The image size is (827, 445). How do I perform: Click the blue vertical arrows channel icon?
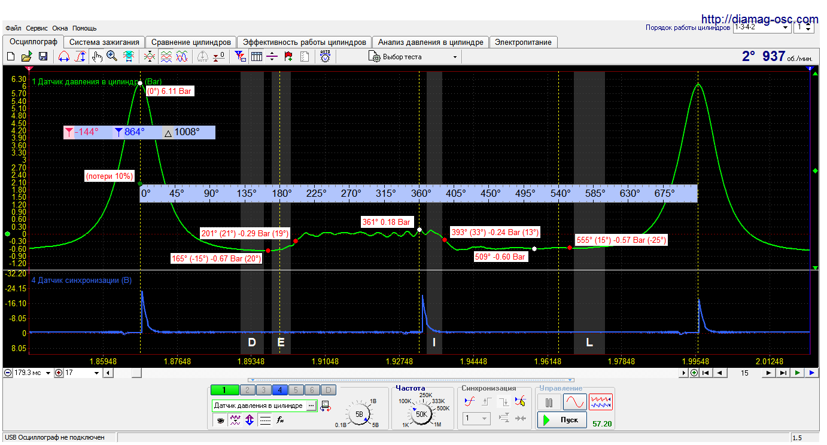(250, 420)
